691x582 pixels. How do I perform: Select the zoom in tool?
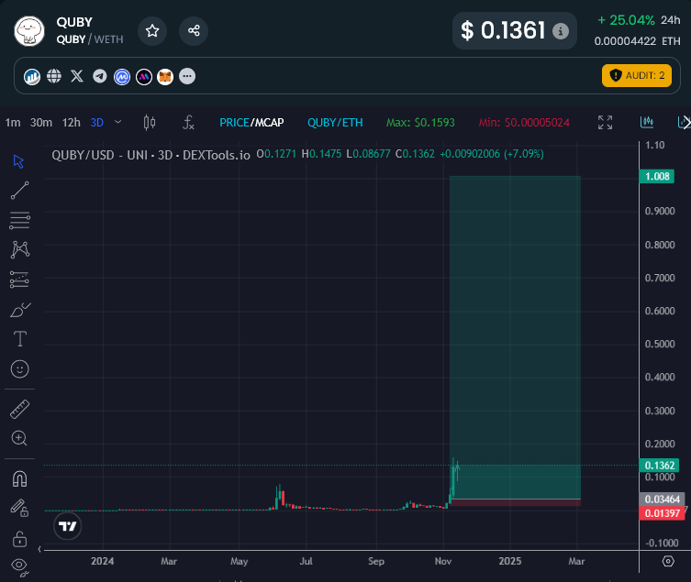click(x=19, y=438)
